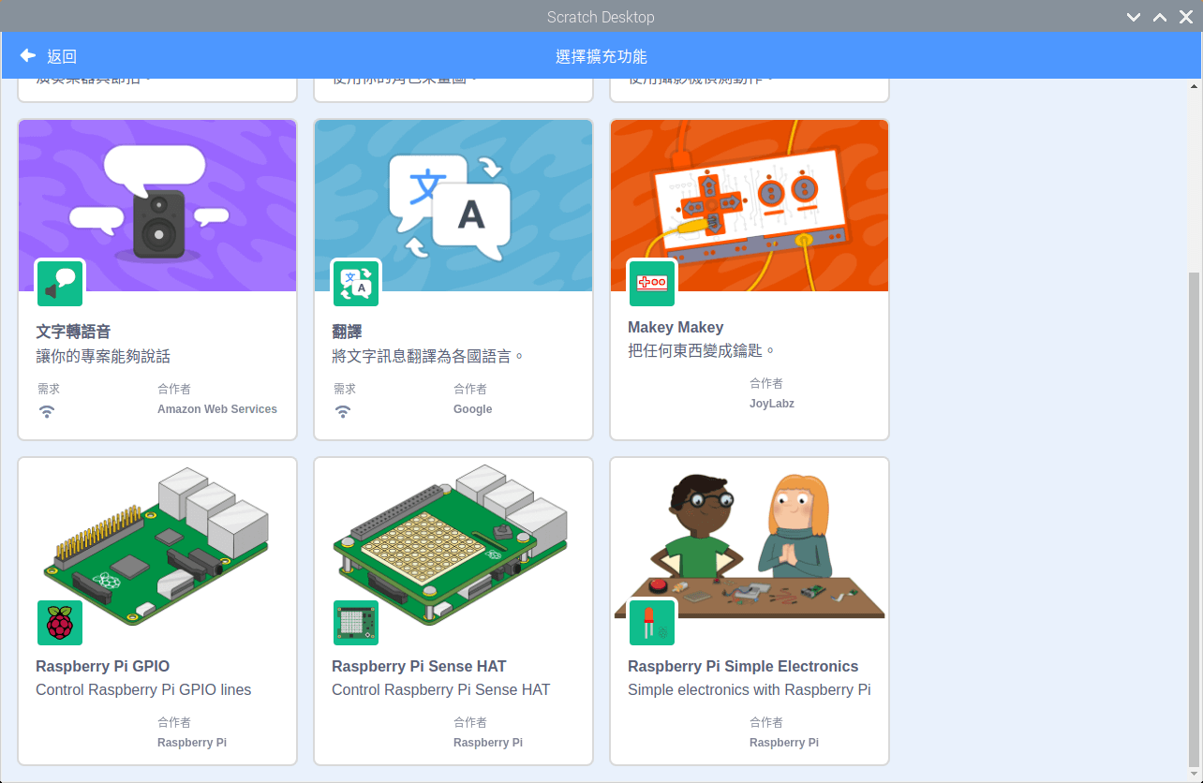The height and width of the screenshot is (783, 1203).
Task: Click the Sense HAT LED matrix badge icon
Action: 356,623
